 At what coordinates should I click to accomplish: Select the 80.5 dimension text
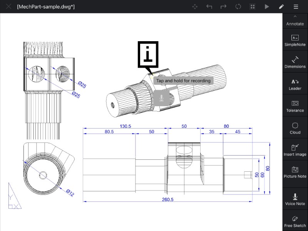point(109,132)
